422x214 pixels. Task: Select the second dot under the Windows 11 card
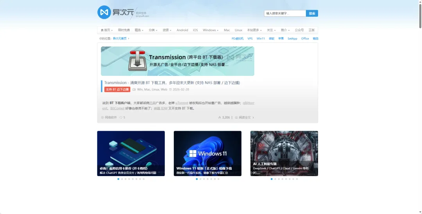click(x=200, y=179)
